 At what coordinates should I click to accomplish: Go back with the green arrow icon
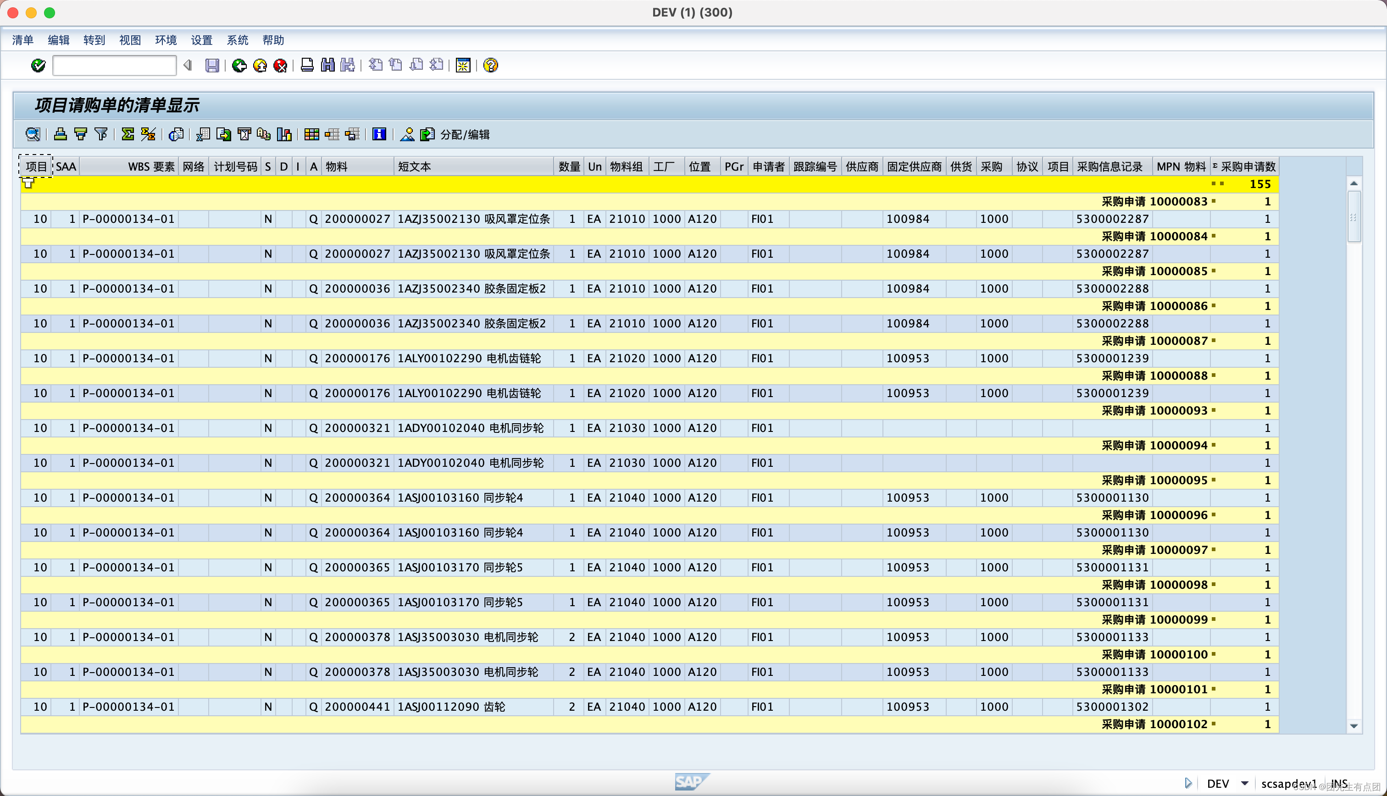pyautogui.click(x=239, y=65)
